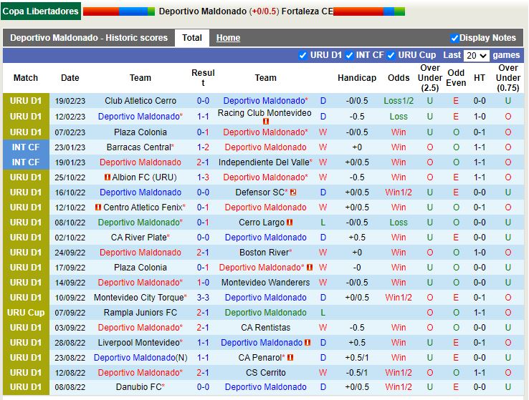
Task: Click Deportivo Maldonado(N) on 23/08/22 row
Action: (x=140, y=358)
